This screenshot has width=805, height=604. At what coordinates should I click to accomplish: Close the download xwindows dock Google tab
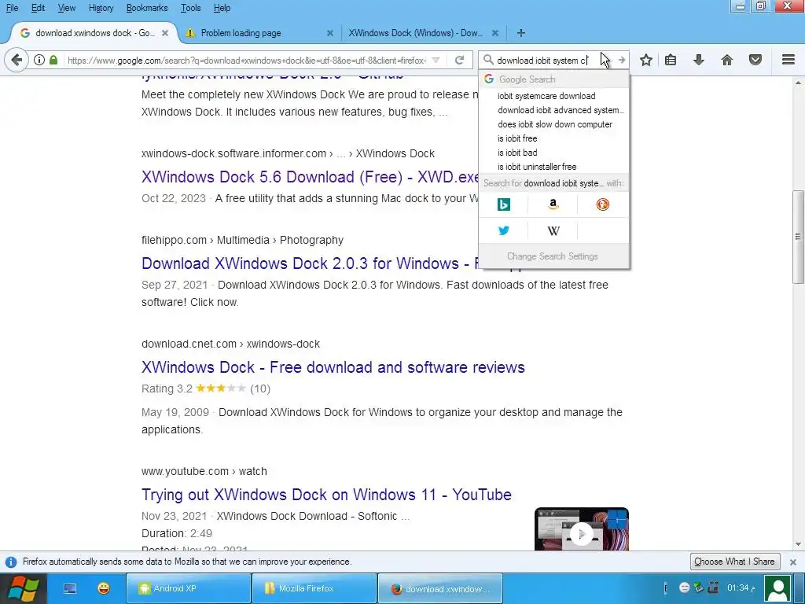(x=165, y=33)
